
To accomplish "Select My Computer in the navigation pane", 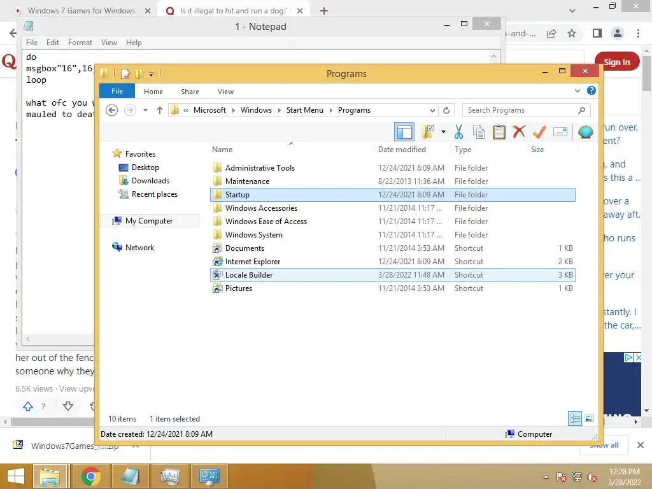I will click(x=149, y=221).
